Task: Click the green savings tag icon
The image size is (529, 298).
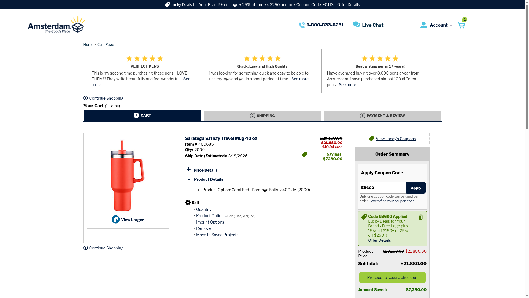Action: 304,155
